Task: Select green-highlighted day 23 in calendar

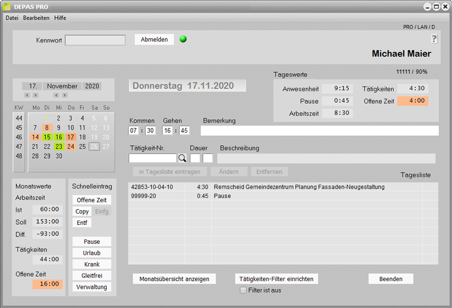Action: pos(59,146)
